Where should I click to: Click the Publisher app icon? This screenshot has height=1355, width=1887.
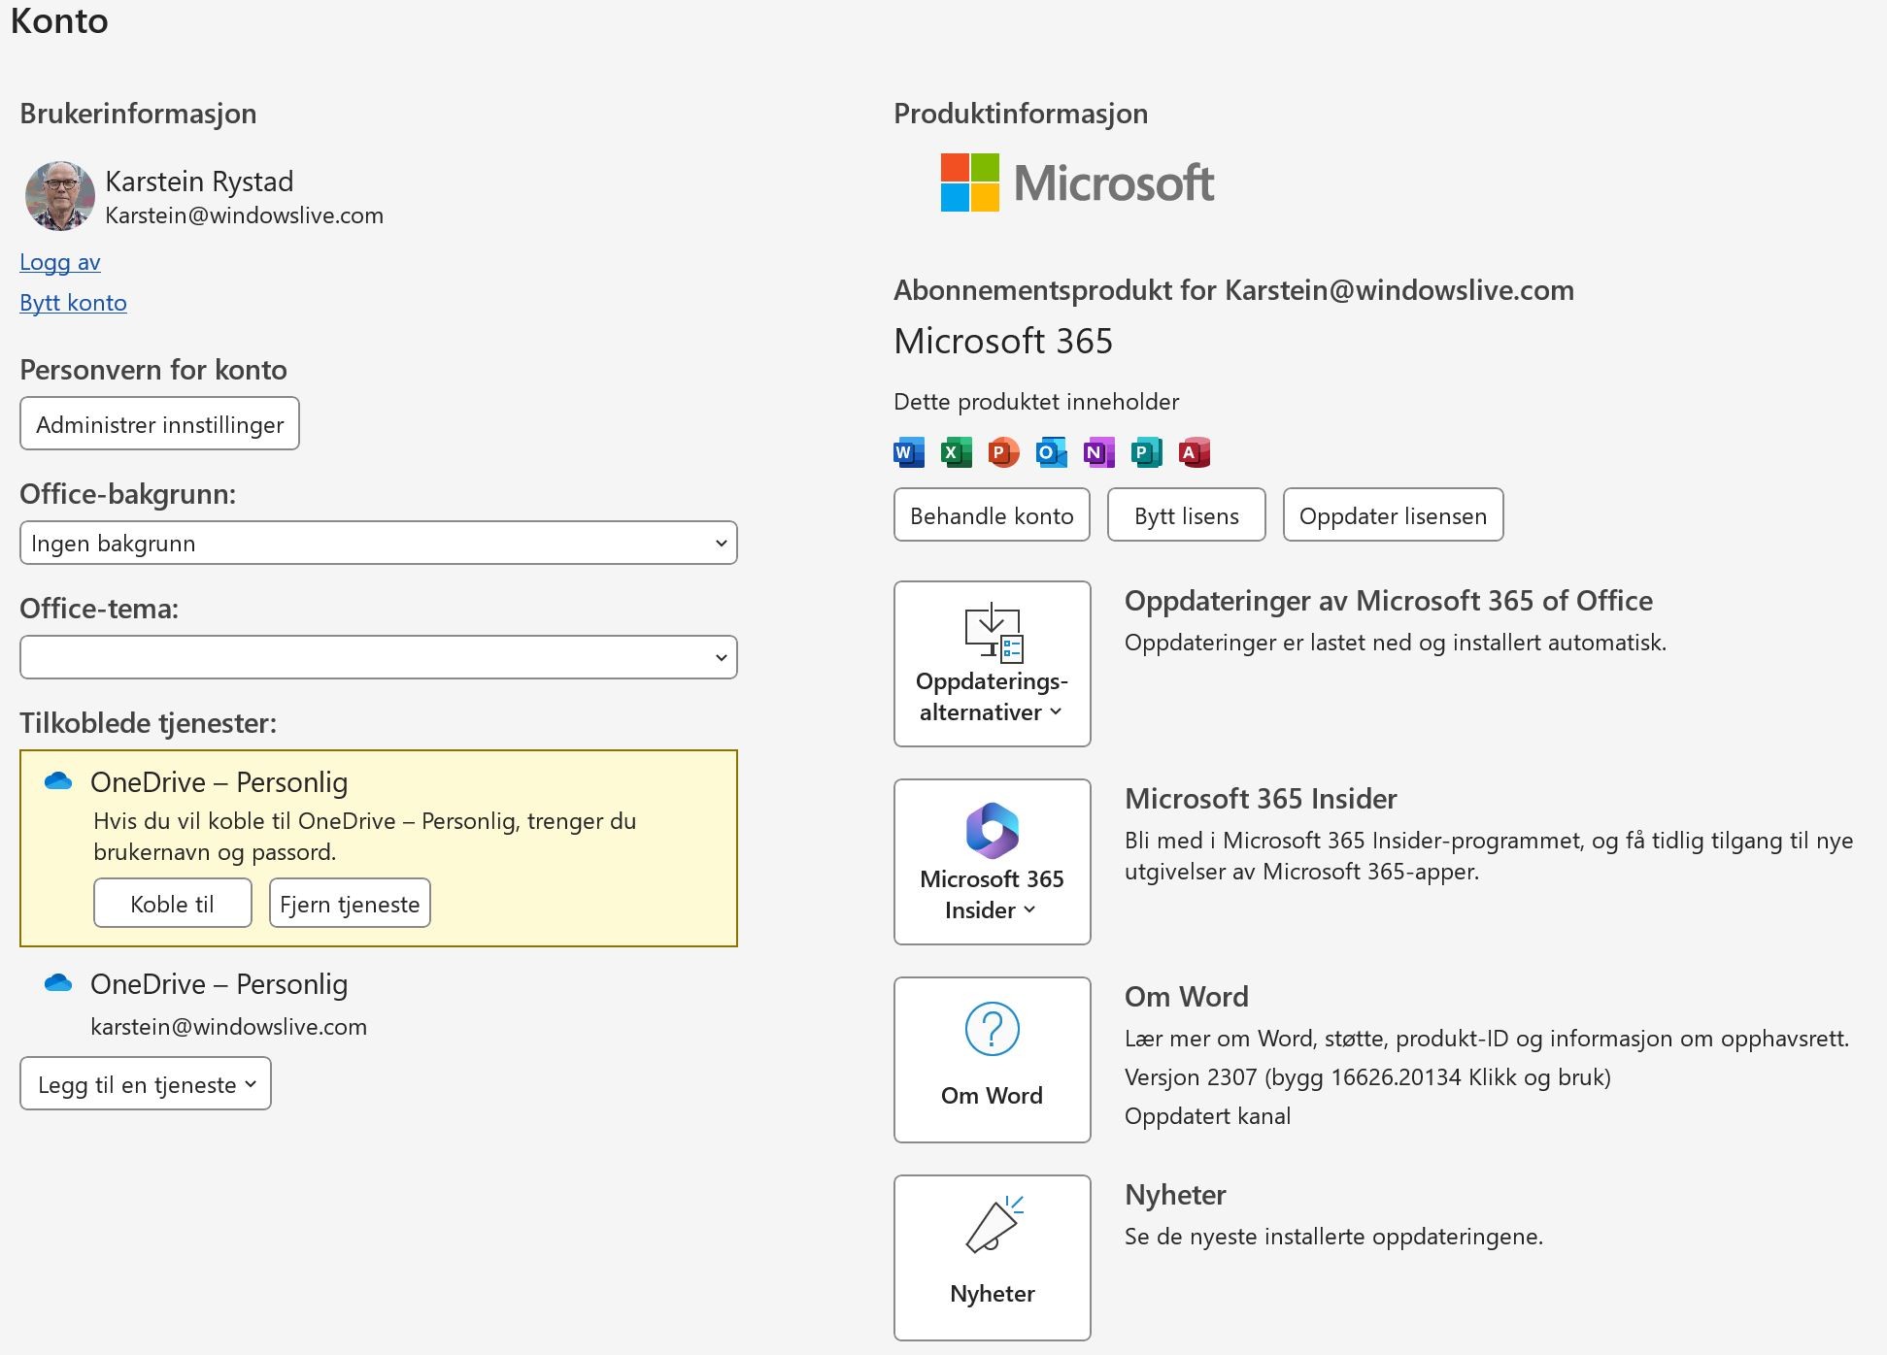1146,452
